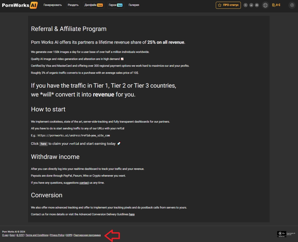Image resolution: width=298 pixels, height=242 pixels.
Task: Click the 'Conversion' heading
Action: pyautogui.click(x=47, y=195)
